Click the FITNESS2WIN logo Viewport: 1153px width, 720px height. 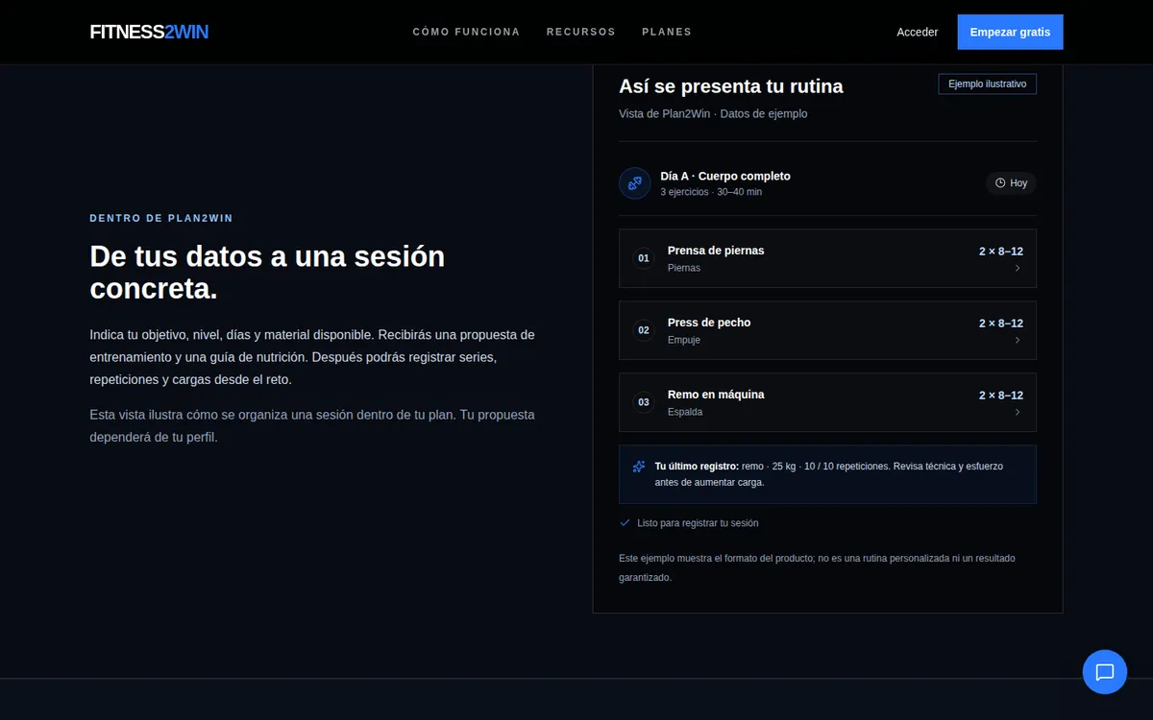pyautogui.click(x=149, y=32)
